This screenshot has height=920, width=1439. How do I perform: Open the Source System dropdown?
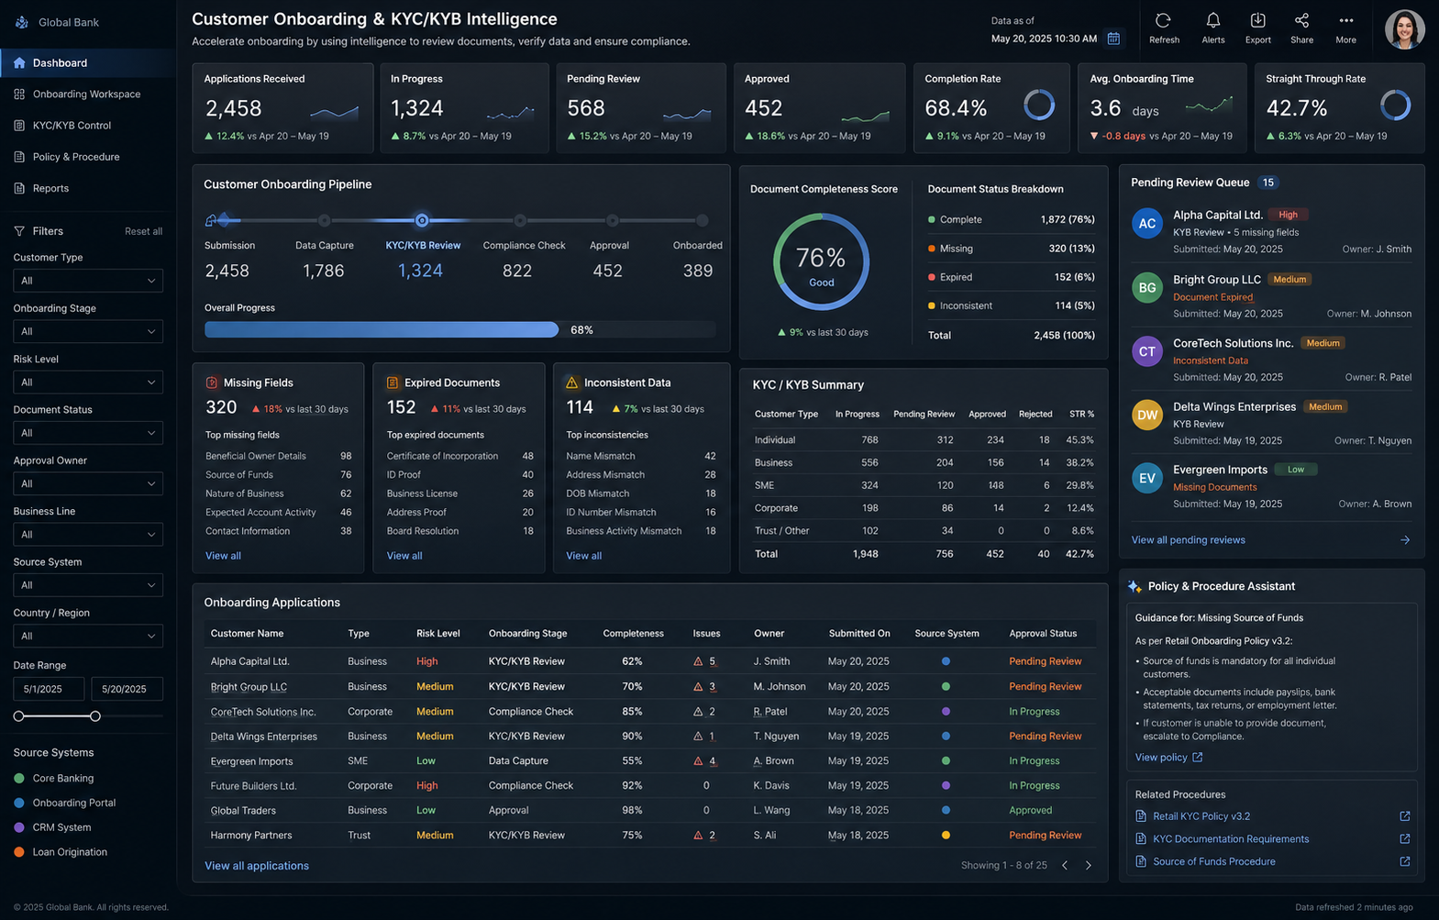click(88, 585)
